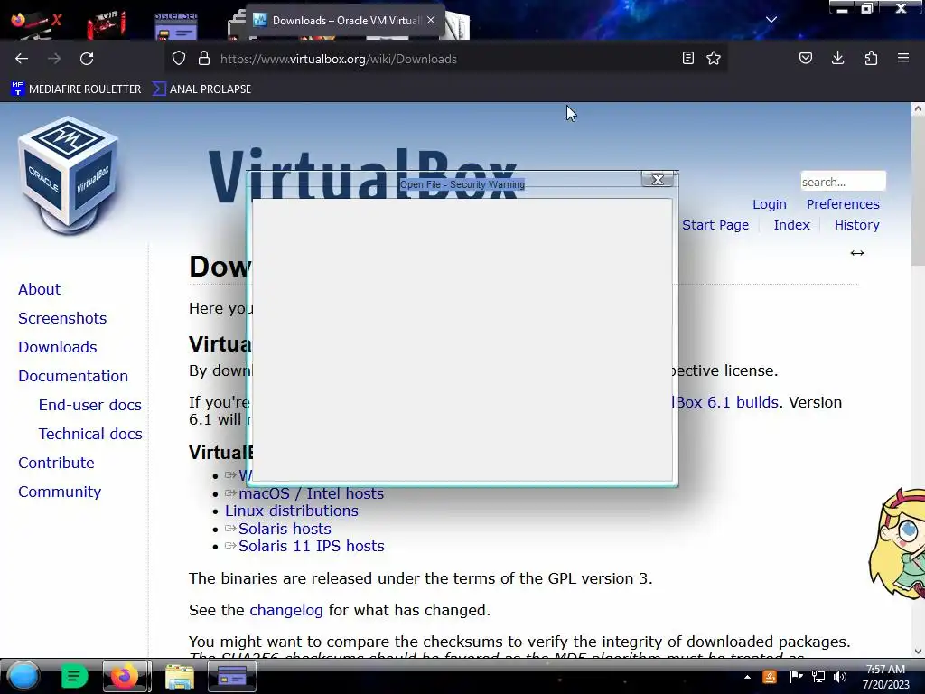The width and height of the screenshot is (925, 694).
Task: Click the scrollbar up arrow
Action: click(918, 108)
